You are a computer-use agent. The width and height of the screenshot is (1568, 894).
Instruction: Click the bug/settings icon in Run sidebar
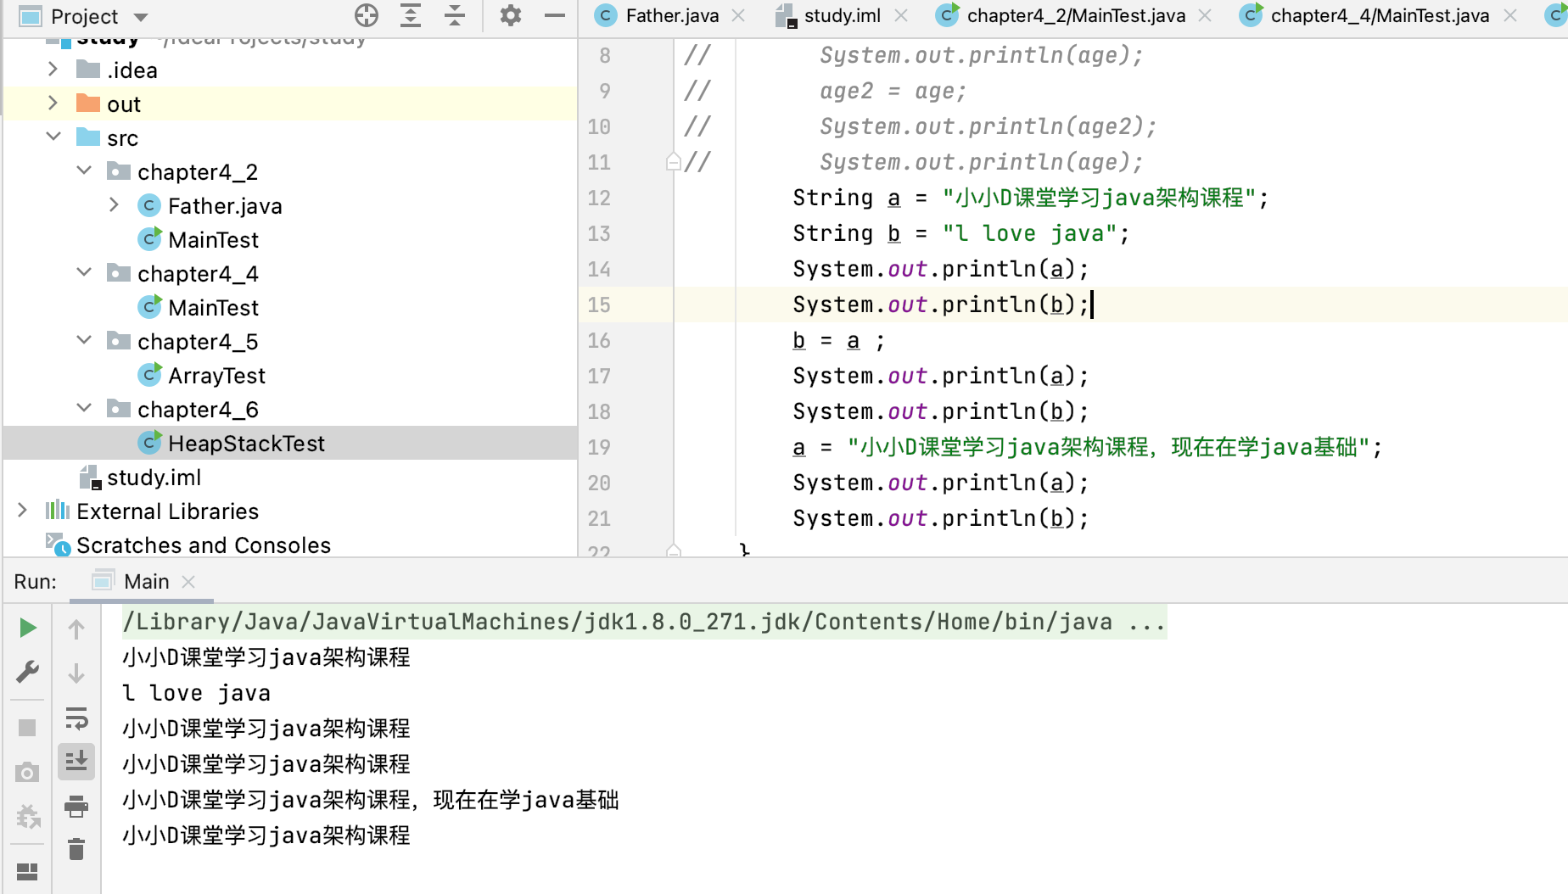pos(27,816)
